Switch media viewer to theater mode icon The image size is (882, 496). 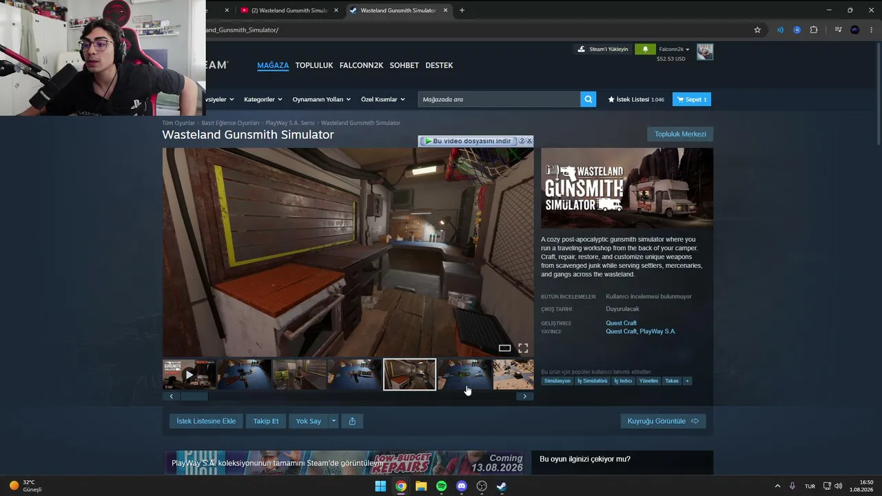(504, 348)
